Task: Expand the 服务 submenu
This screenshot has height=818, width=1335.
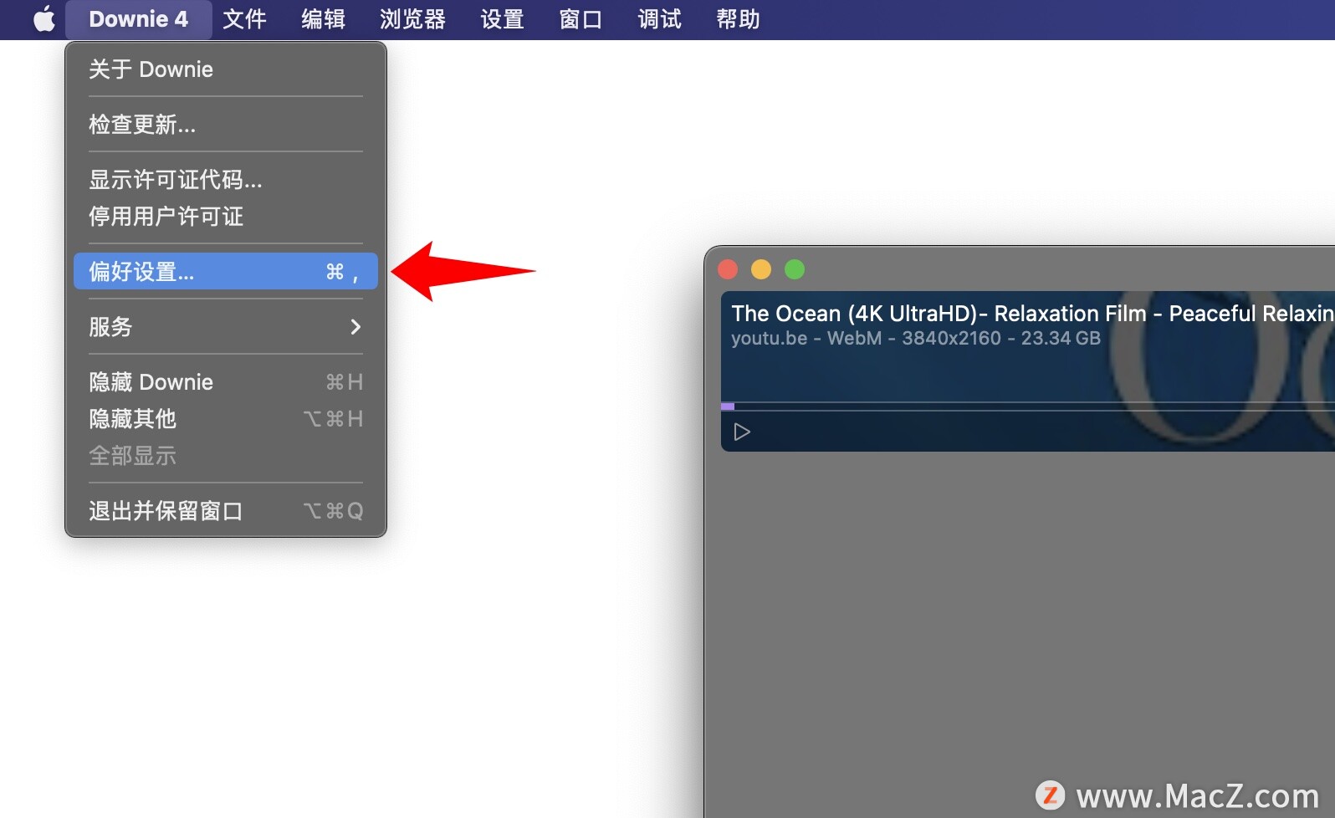Action: 226,327
